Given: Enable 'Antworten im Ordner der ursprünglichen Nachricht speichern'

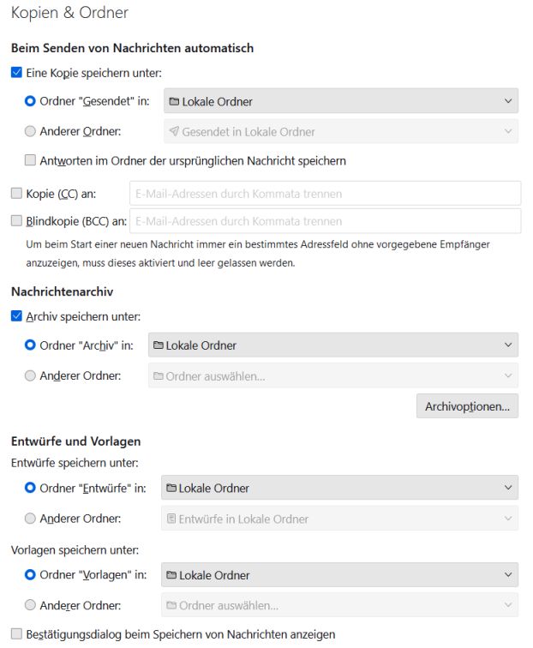Looking at the screenshot, I should coord(31,160).
